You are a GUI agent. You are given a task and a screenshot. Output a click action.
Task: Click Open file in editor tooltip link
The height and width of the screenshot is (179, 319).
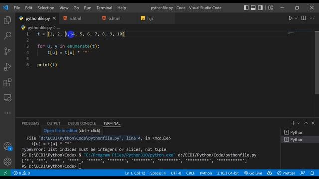pos(60,130)
